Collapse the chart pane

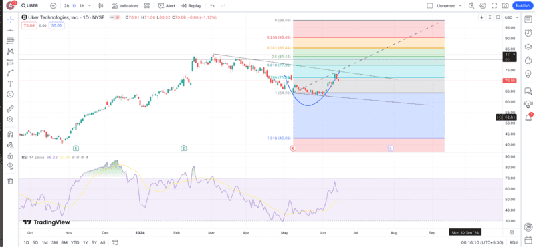[x=490, y=17]
